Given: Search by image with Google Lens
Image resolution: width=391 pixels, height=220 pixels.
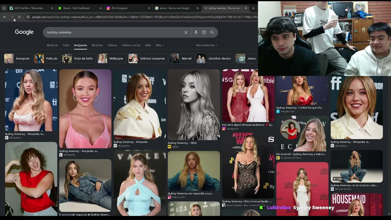Looking at the screenshot, I should click(204, 32).
